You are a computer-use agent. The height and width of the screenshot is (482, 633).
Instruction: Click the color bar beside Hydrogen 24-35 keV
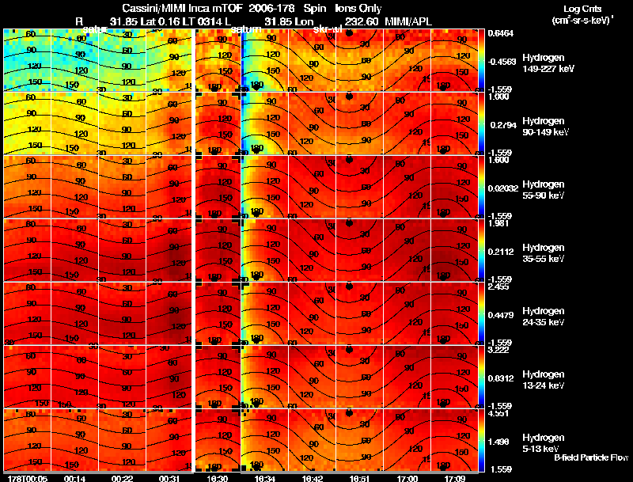(481, 313)
